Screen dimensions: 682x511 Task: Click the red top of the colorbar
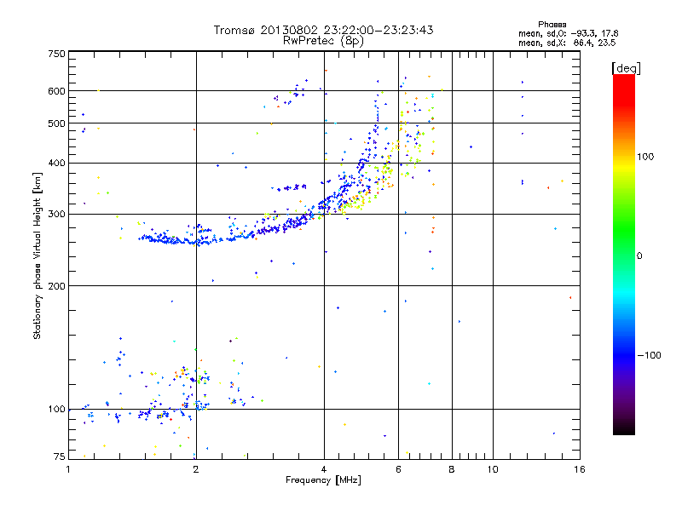click(x=623, y=79)
